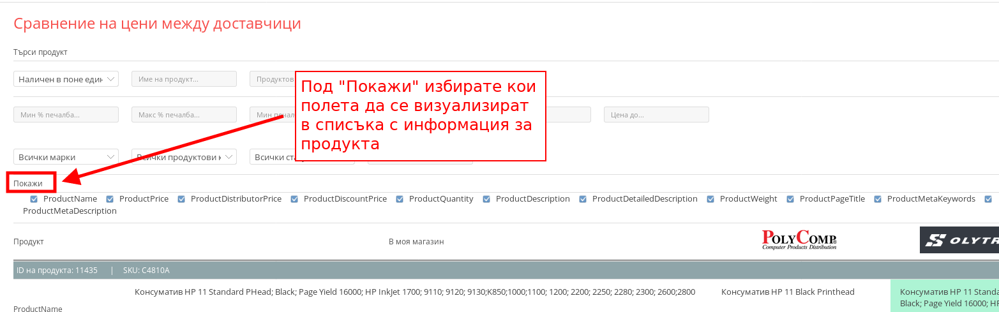999x312 pixels.
Task: Disable the ProductDistributorPrice checkbox
Action: pyautogui.click(x=181, y=199)
